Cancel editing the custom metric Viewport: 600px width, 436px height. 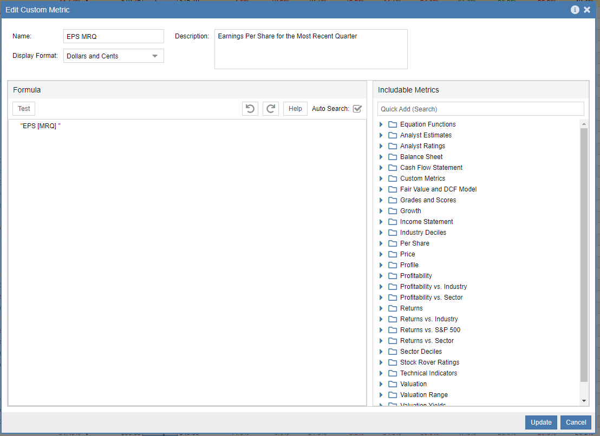tap(575, 422)
